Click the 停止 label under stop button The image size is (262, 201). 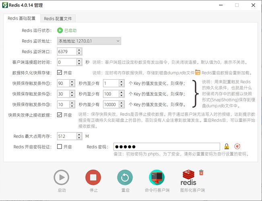tap(93, 190)
